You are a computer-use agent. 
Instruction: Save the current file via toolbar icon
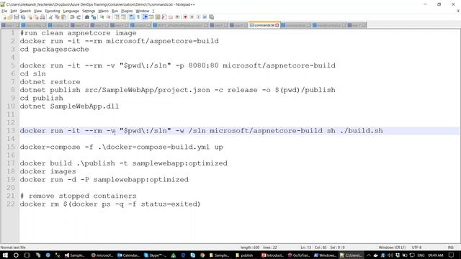click(x=17, y=17)
